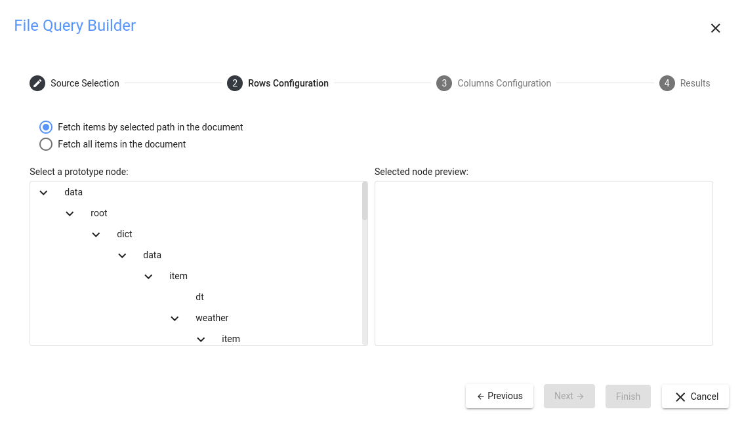Close the File Query Builder dialog

coord(716,28)
